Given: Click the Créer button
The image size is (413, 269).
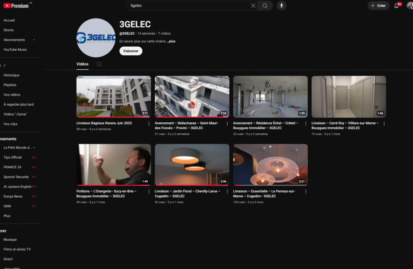Looking at the screenshot, I should click(x=378, y=6).
